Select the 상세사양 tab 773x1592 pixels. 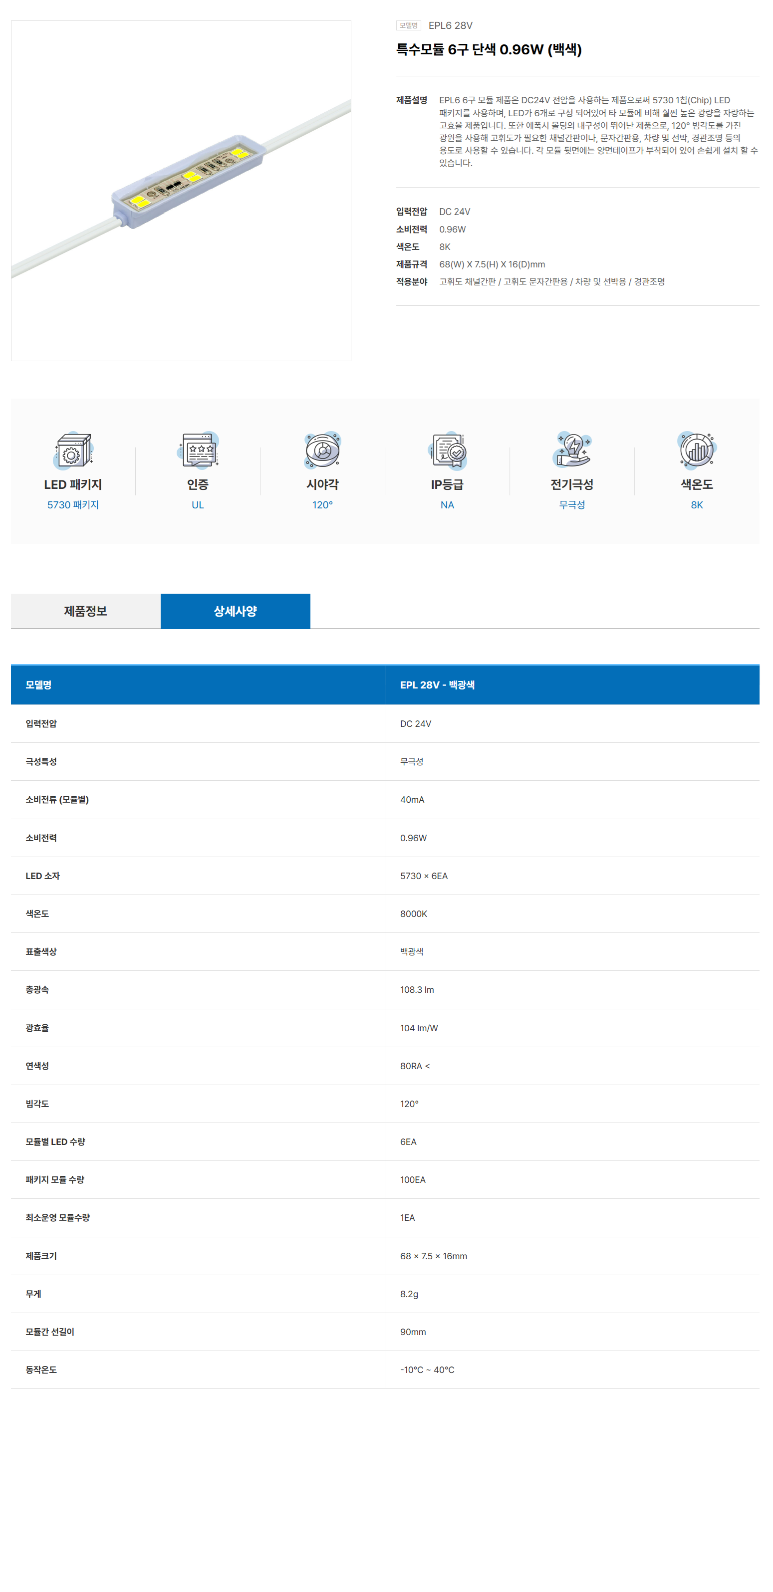pyautogui.click(x=235, y=611)
